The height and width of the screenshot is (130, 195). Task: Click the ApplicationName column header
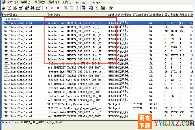pos(120,15)
